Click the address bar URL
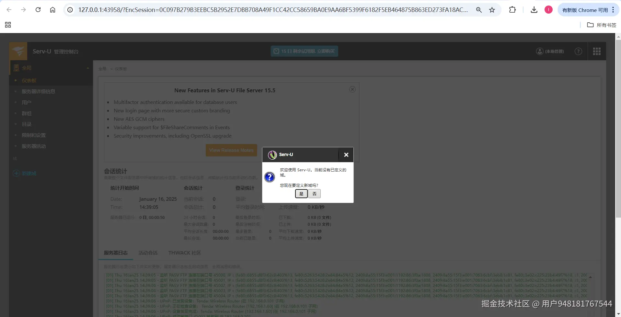Viewport: 621px width, 317px height. tap(273, 10)
